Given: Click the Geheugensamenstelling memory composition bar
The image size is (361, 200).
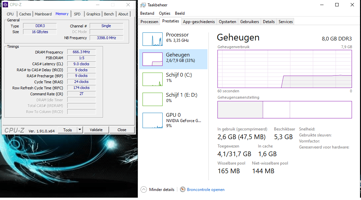Looking at the screenshot, I should coord(284,110).
